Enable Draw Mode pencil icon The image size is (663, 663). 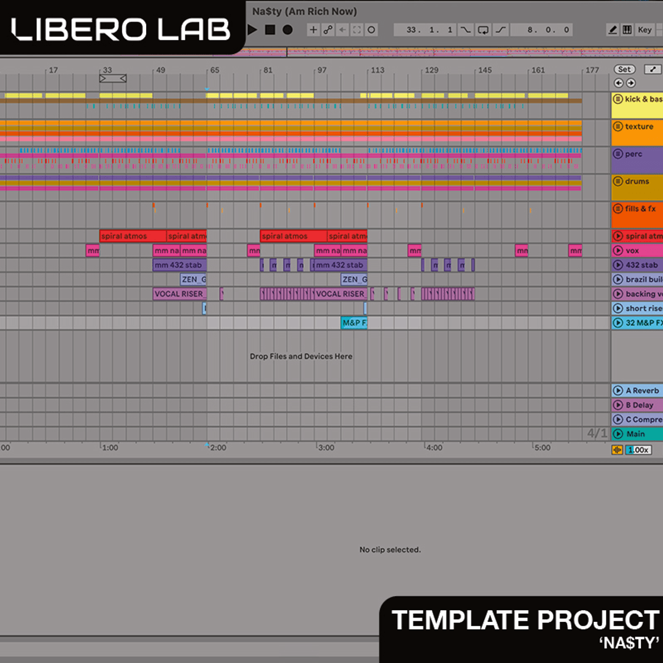click(612, 29)
